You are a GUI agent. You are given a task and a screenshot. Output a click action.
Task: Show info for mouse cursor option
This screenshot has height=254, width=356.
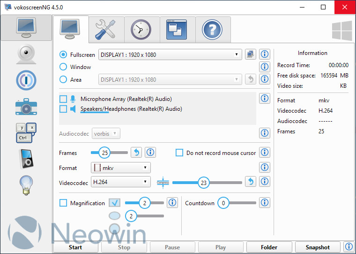coord(265,152)
